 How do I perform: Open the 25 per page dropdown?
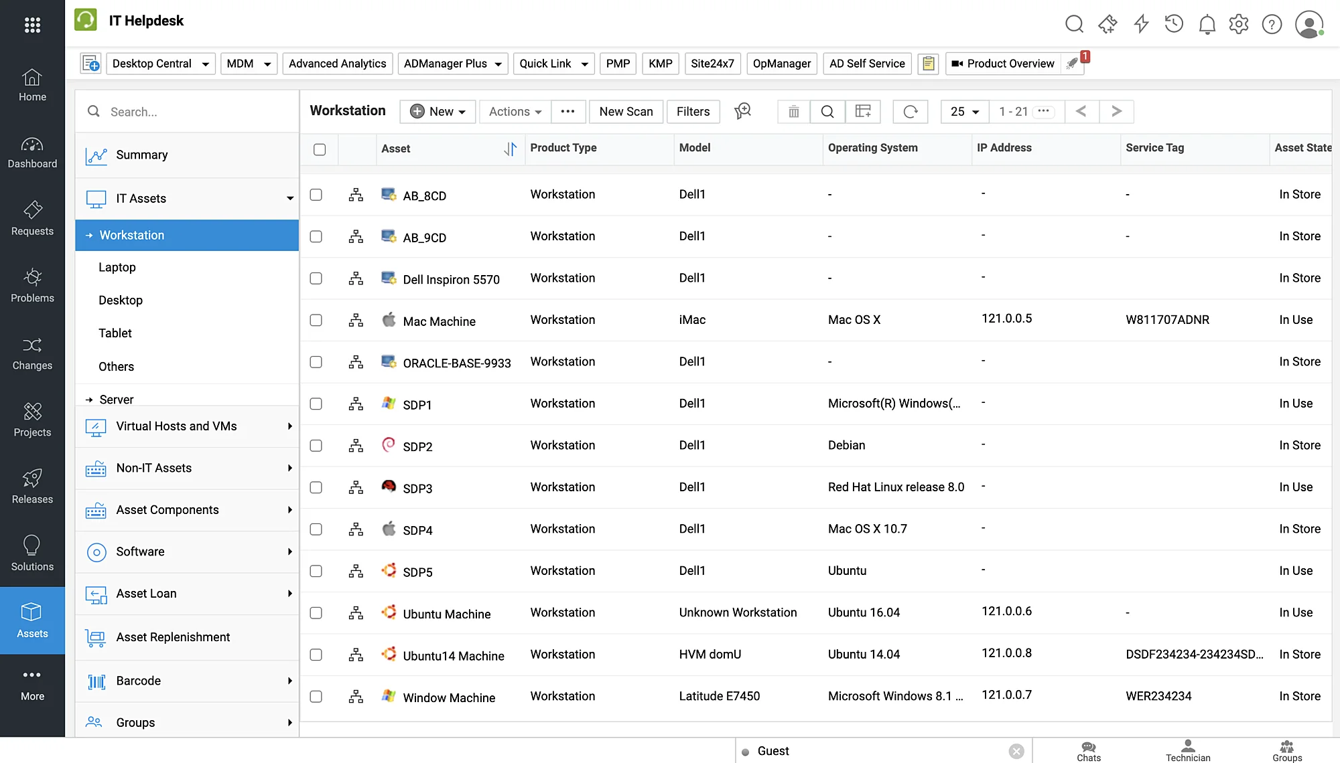click(x=965, y=112)
